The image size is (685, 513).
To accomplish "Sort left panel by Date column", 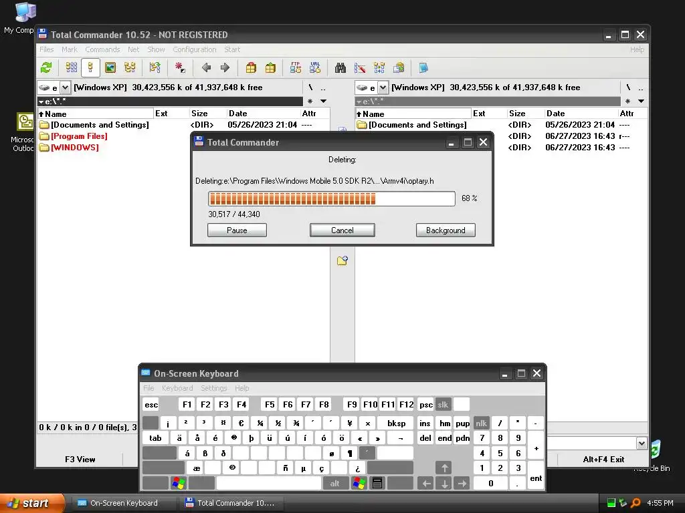I will tap(263, 114).
